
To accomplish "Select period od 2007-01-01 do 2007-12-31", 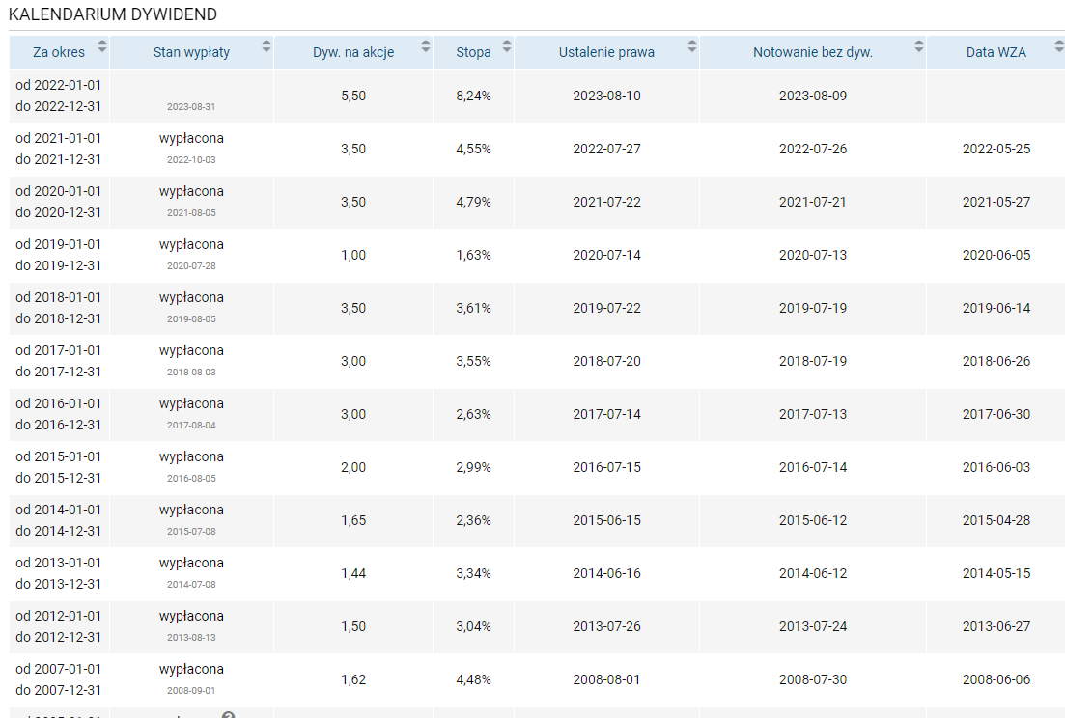I will point(58,679).
